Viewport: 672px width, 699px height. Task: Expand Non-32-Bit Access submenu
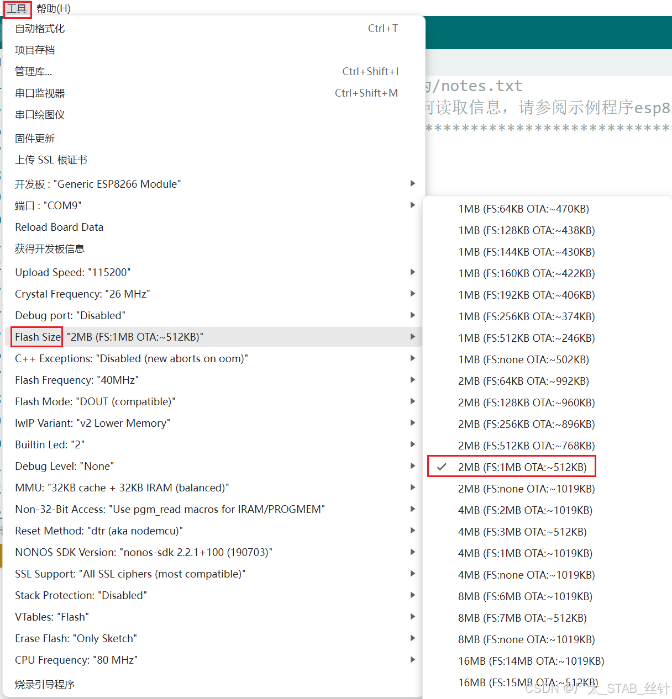[213, 509]
